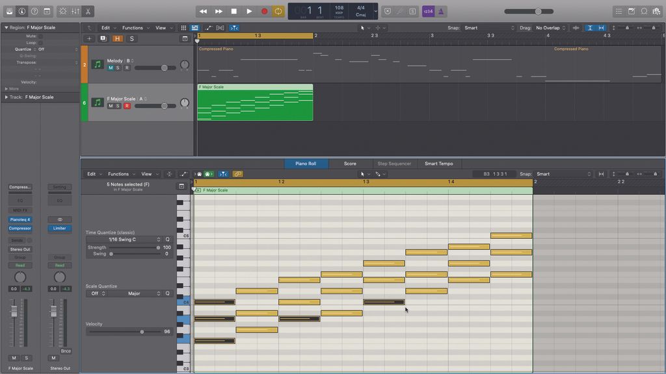Click the Record button in the transport

(x=264, y=11)
